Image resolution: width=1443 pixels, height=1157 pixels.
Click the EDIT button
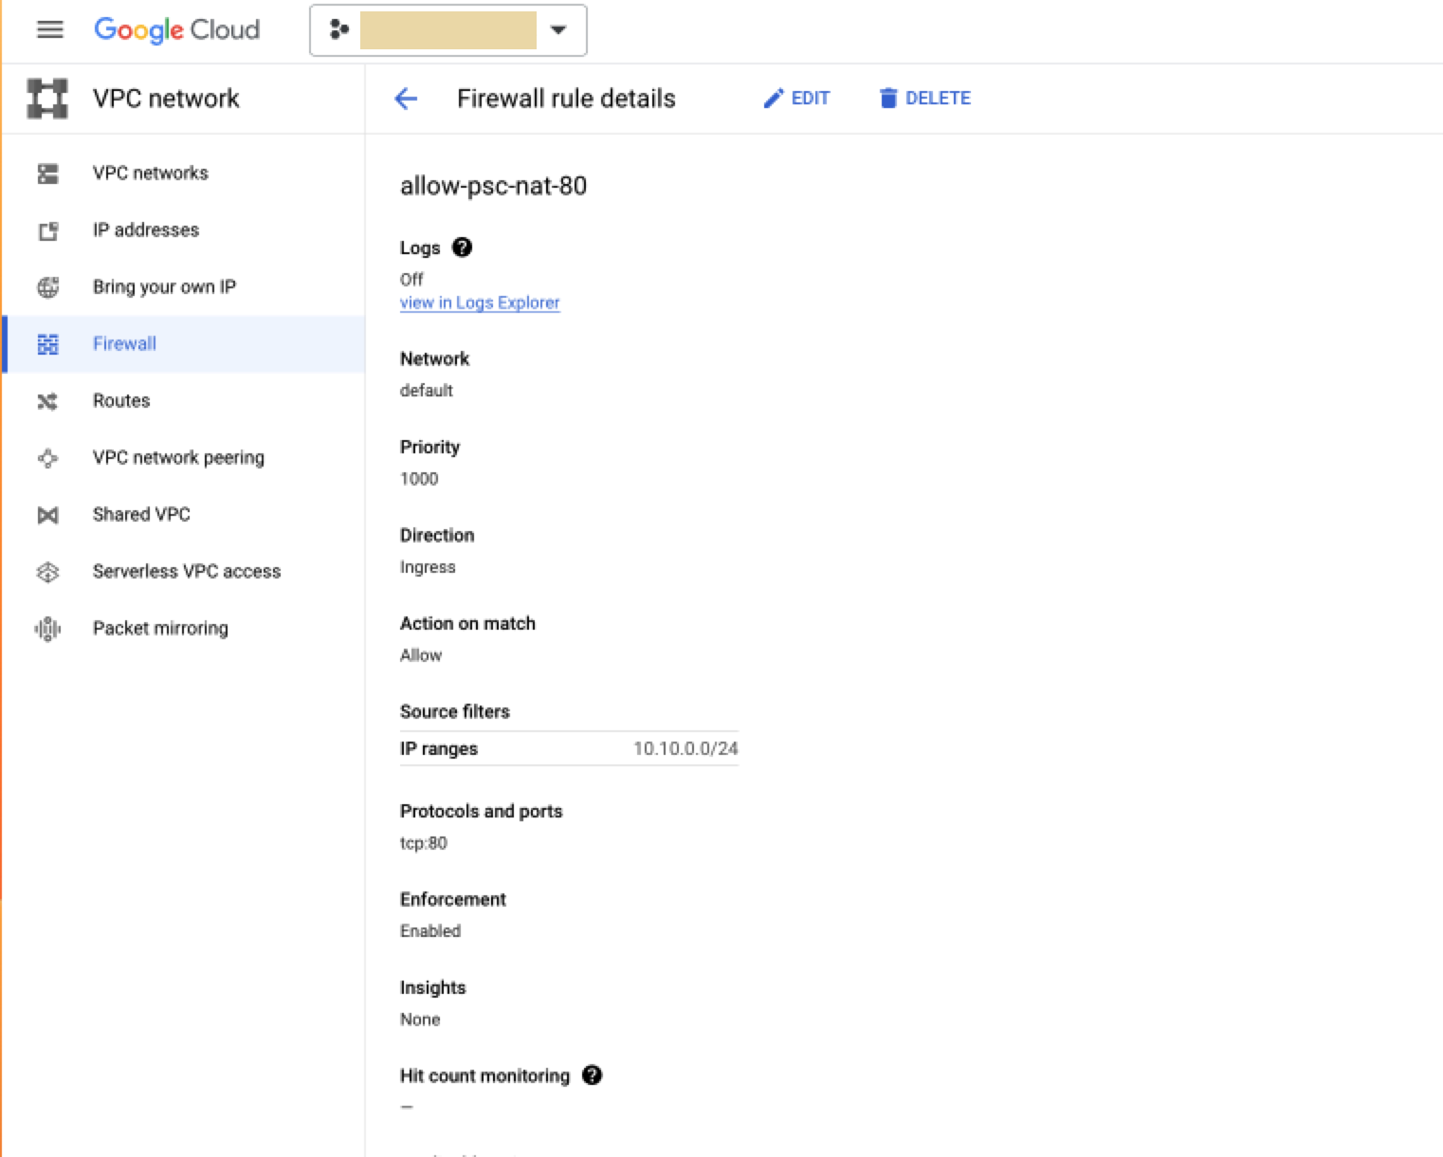[x=796, y=99]
